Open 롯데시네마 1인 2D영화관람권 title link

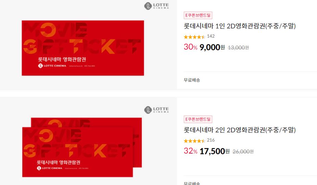pos(240,26)
